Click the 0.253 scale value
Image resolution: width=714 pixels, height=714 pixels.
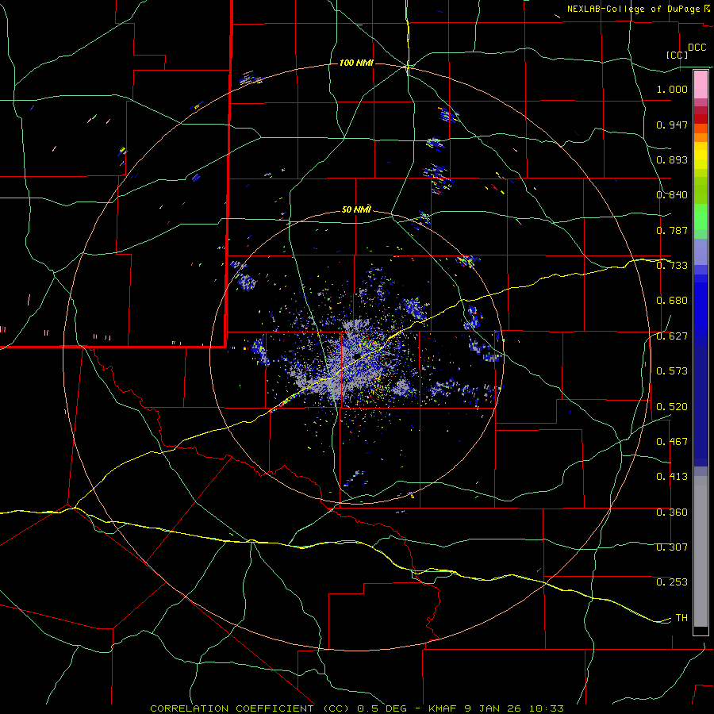[x=672, y=582]
